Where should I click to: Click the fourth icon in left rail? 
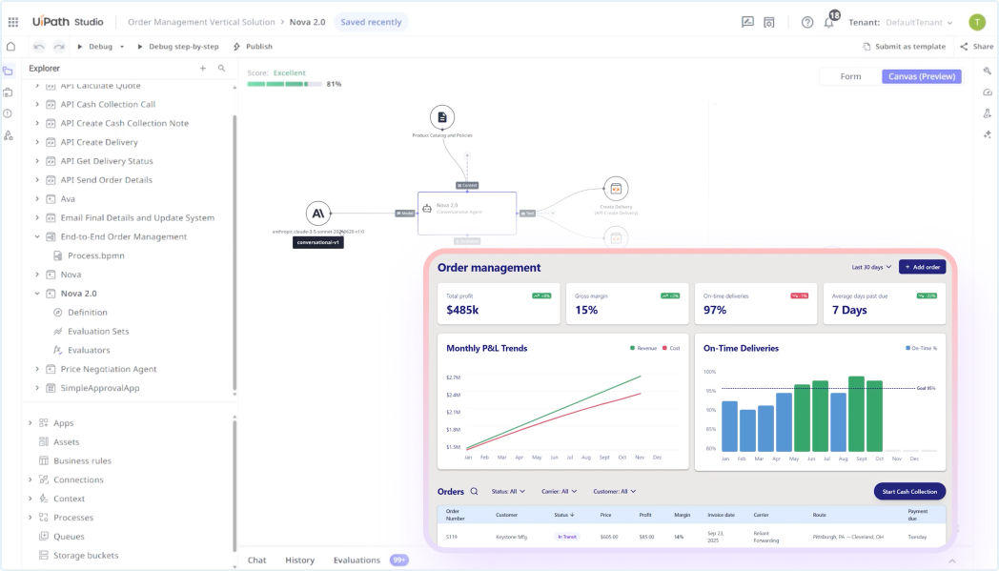tap(9, 135)
